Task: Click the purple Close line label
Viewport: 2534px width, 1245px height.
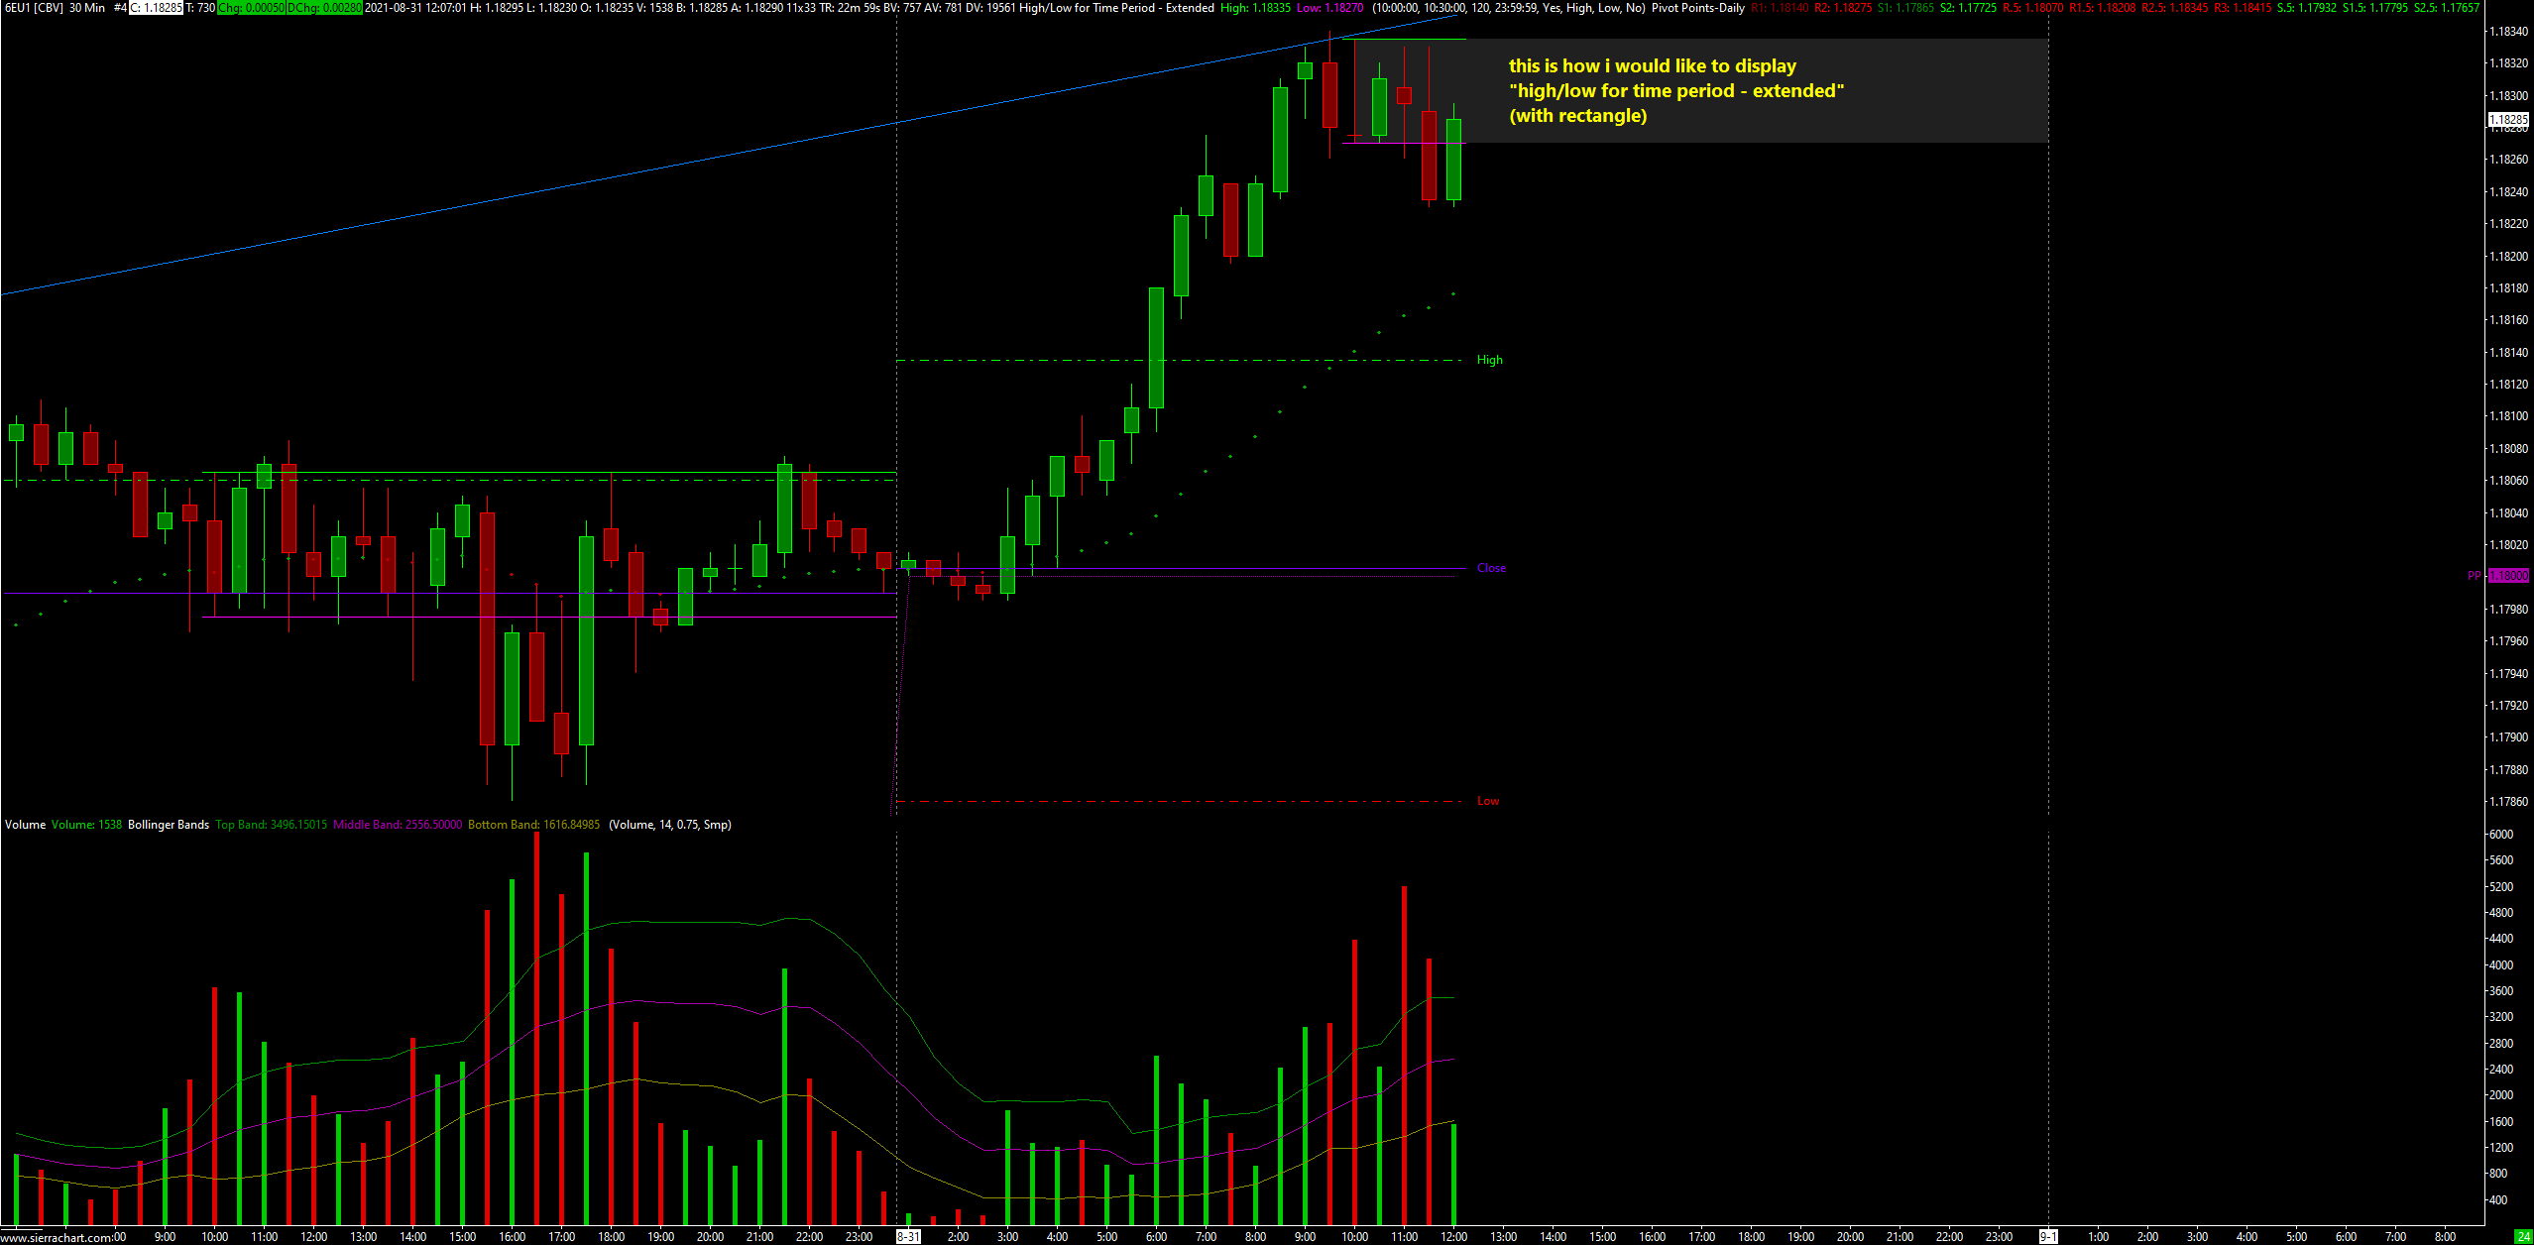Action: pos(1491,568)
